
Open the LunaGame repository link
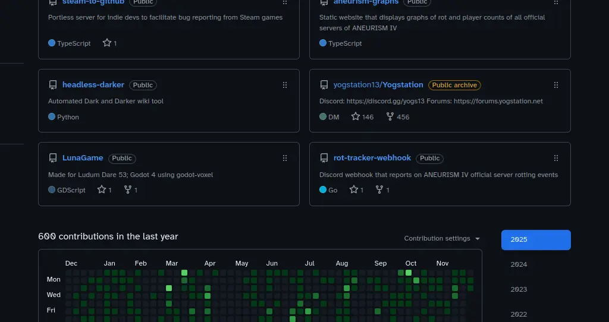tap(83, 158)
